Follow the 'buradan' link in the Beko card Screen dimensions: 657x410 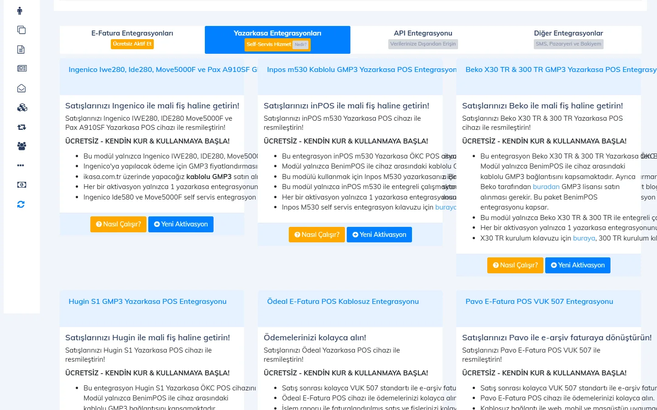(x=546, y=187)
